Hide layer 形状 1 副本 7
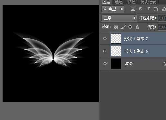This screenshot has width=166, height=120. pyautogui.click(x=105, y=38)
